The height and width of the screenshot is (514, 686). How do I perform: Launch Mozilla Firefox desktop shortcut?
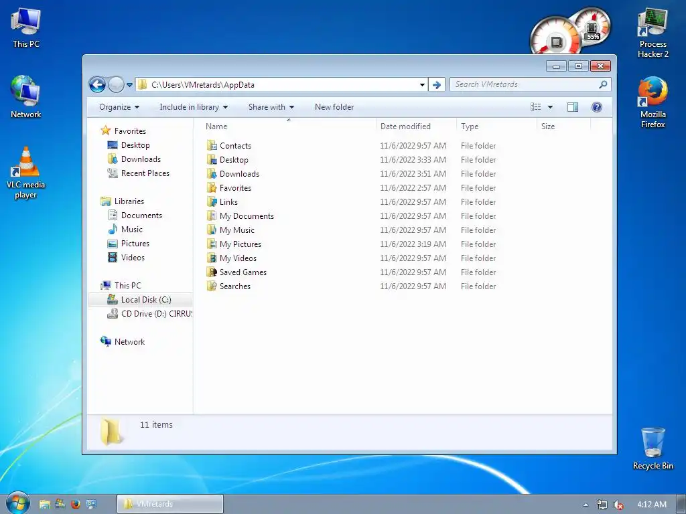coord(653,102)
